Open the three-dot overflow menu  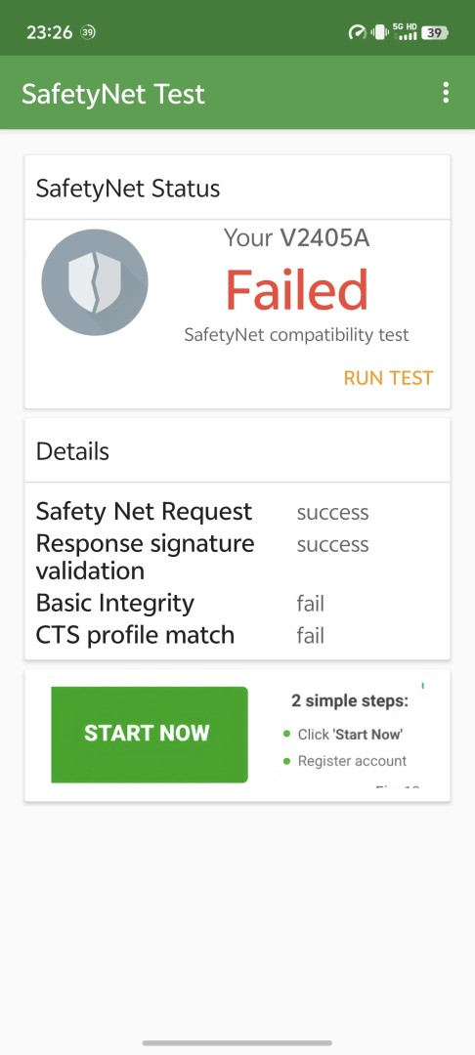tap(445, 93)
